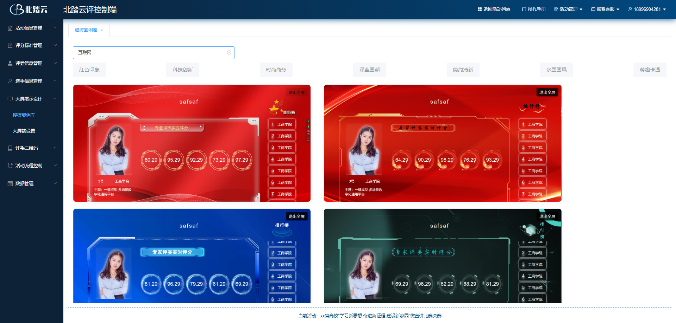Click 退出全屏 on the dark green template

pyautogui.click(x=547, y=217)
